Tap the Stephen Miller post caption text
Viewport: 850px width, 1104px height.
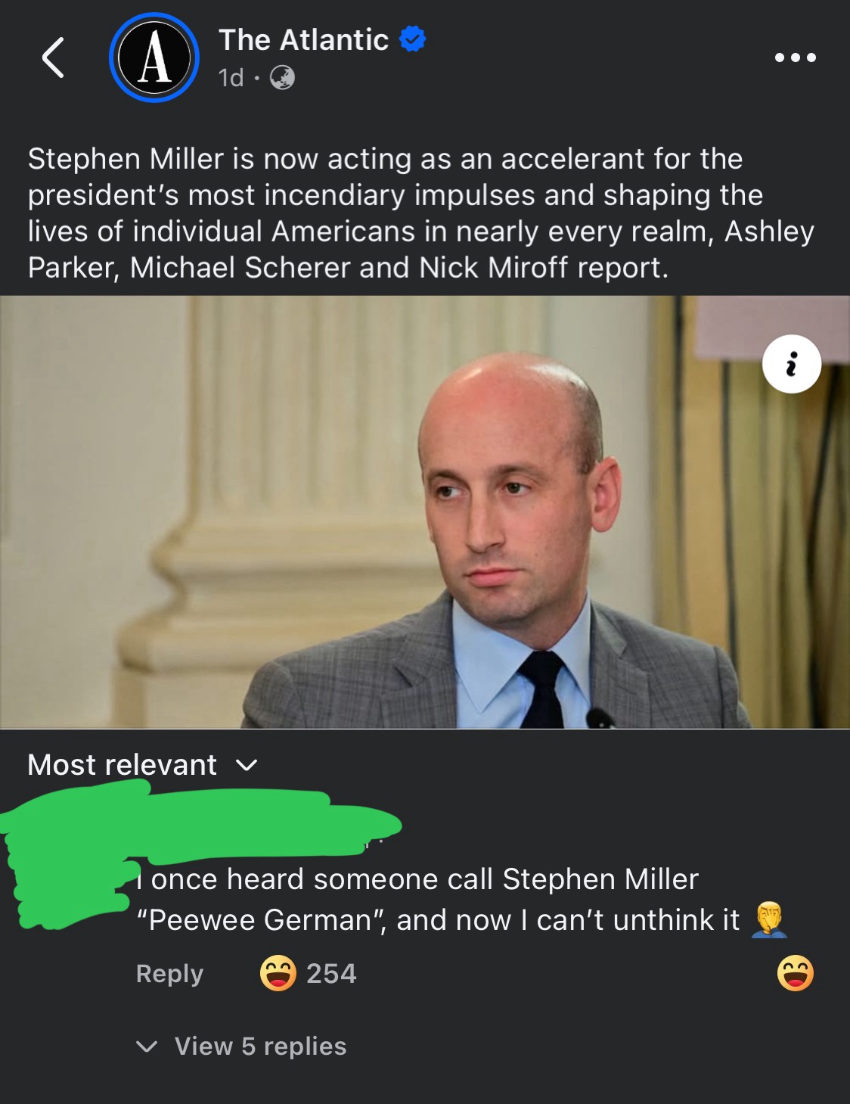coord(420,213)
